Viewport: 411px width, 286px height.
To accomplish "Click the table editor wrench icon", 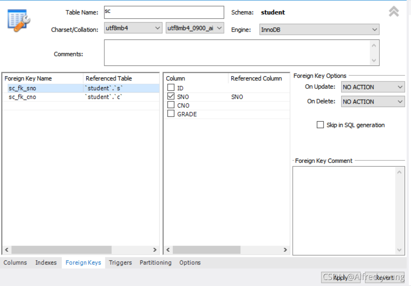I will [x=19, y=20].
